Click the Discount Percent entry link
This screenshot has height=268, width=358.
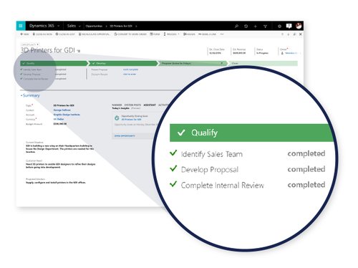click(130, 75)
